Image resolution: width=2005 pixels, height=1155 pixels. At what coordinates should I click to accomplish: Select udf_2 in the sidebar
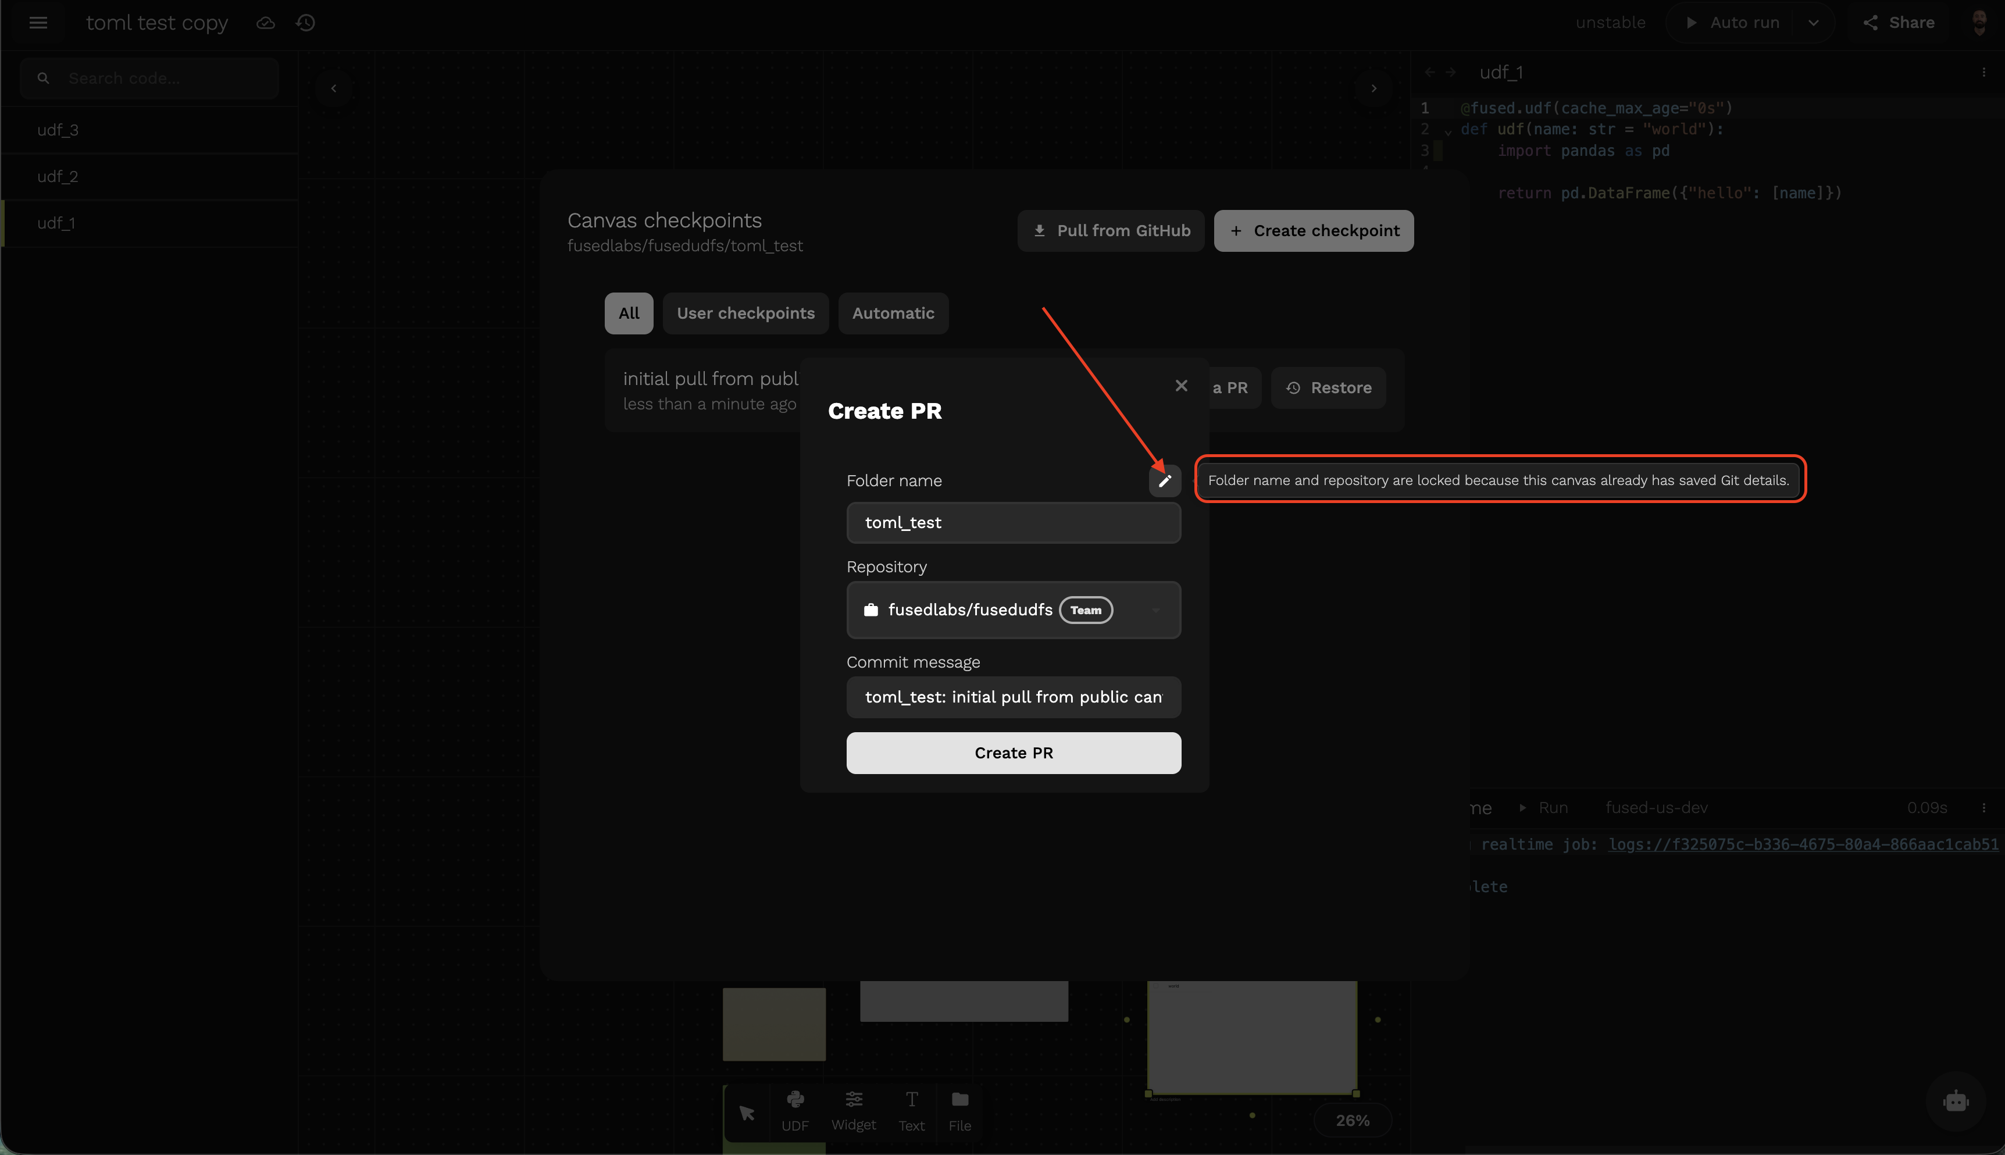(149, 177)
